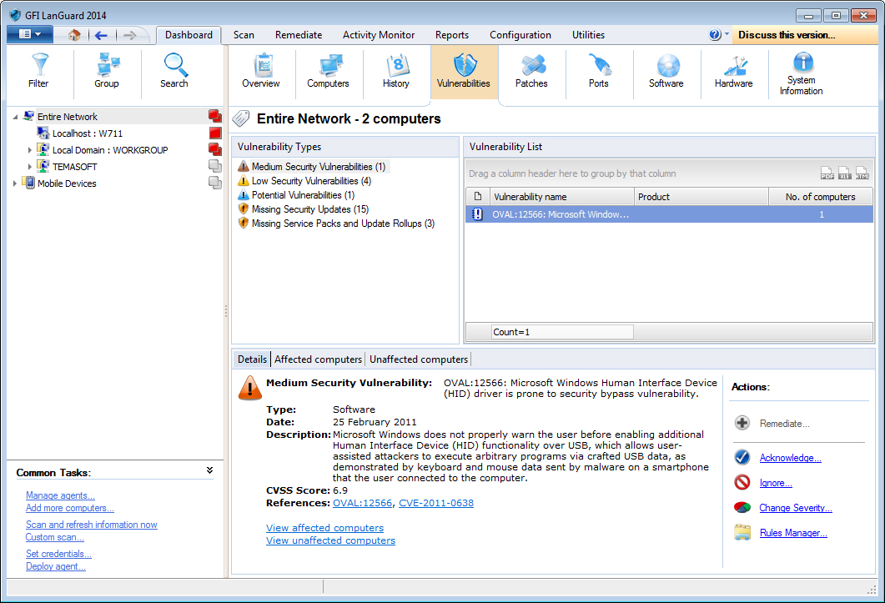Click the Acknowledge checkmark icon

(742, 457)
